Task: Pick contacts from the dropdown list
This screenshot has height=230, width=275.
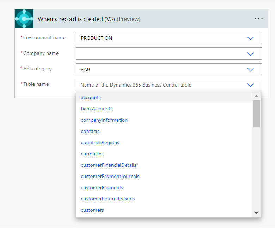Action: [x=90, y=131]
